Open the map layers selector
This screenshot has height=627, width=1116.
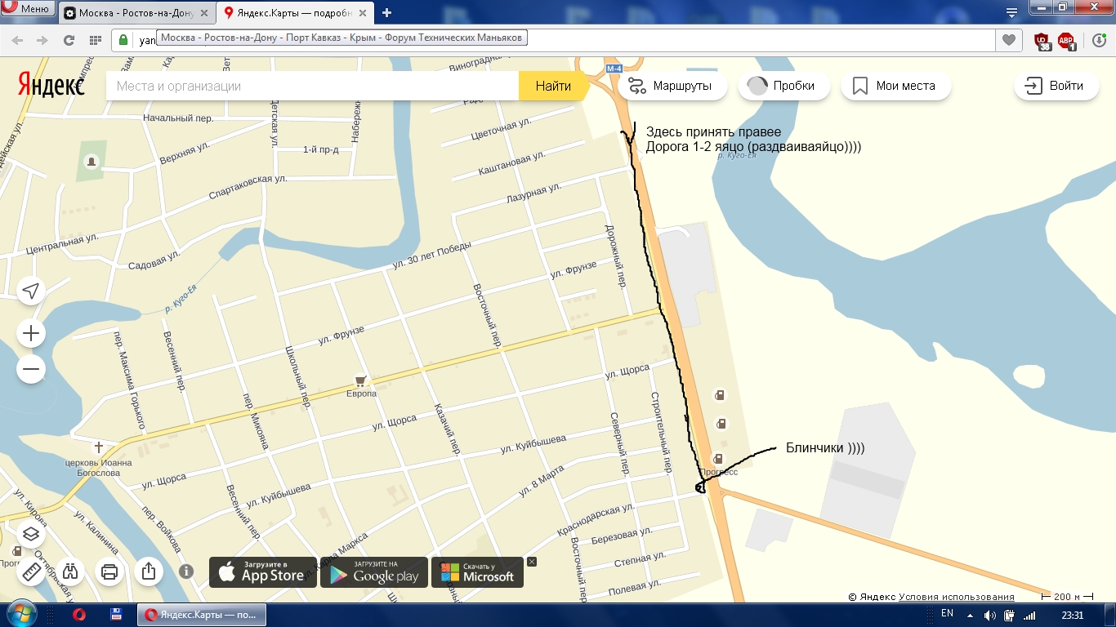(x=31, y=534)
